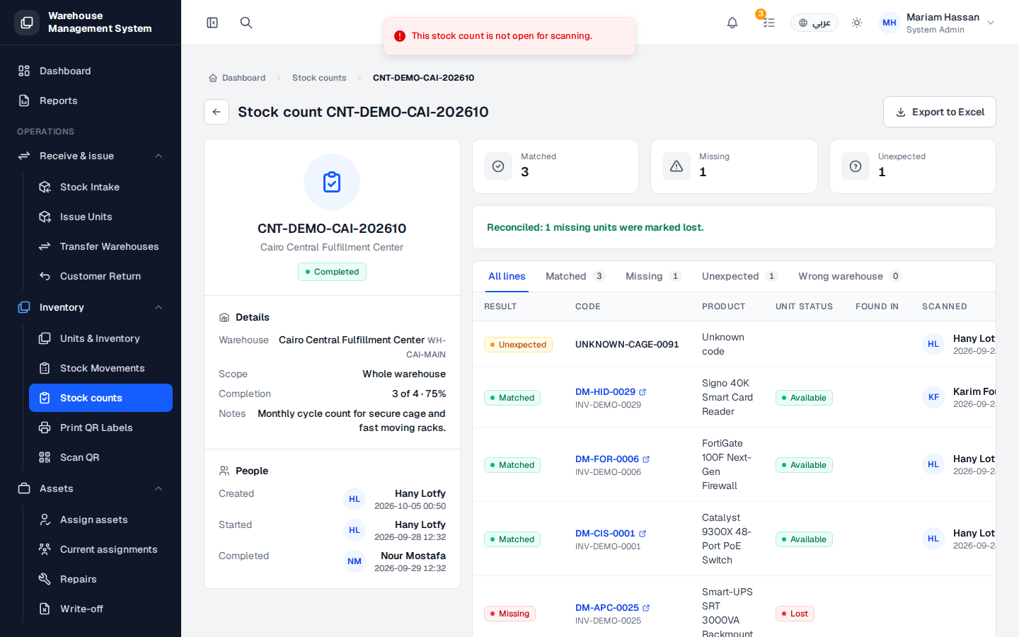This screenshot has height=637, width=1019.
Task: Open Scan QR page
Action: pyautogui.click(x=100, y=457)
